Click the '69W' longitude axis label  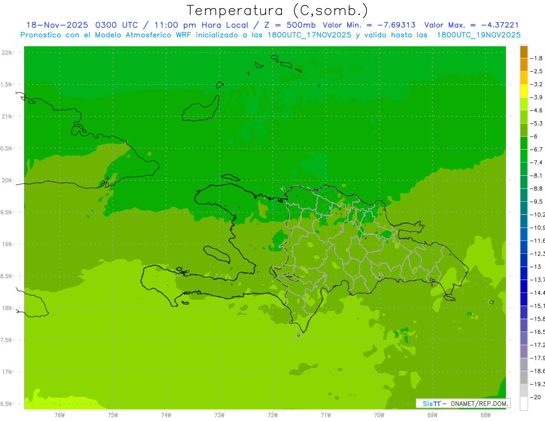pos(432,415)
